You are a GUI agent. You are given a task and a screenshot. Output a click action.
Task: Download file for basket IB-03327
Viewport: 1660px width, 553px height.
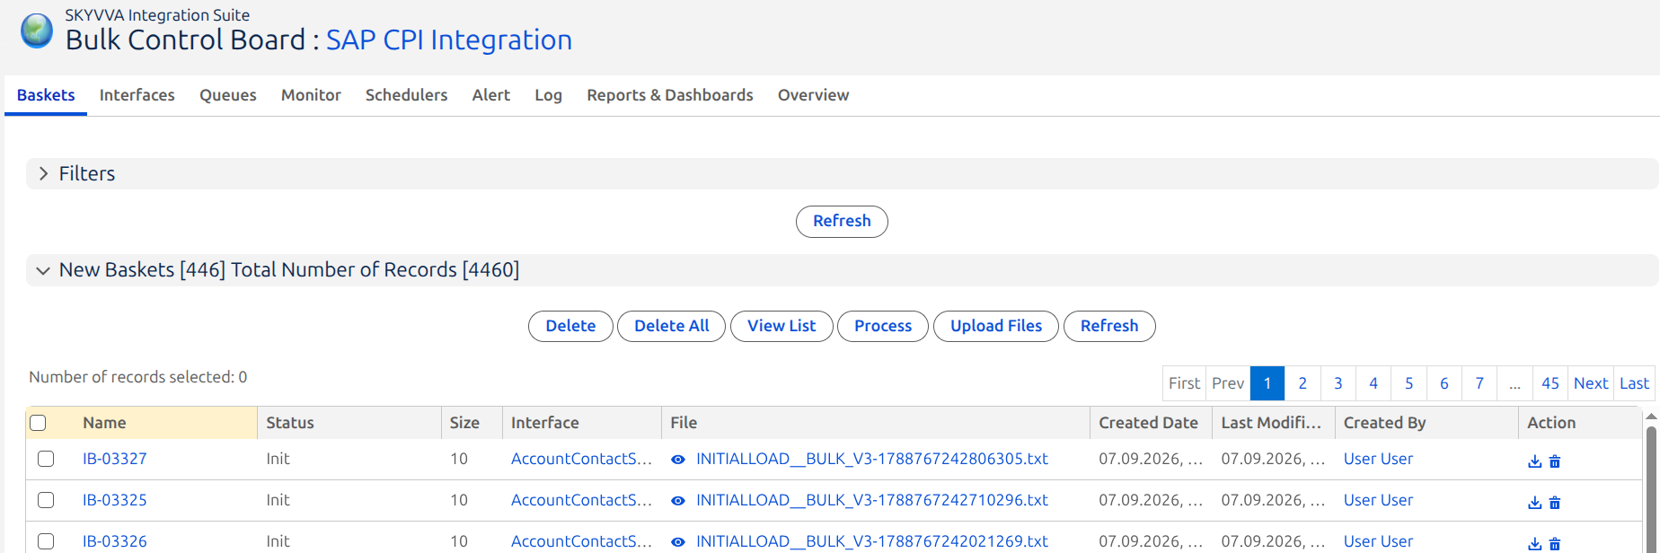pos(1534,461)
